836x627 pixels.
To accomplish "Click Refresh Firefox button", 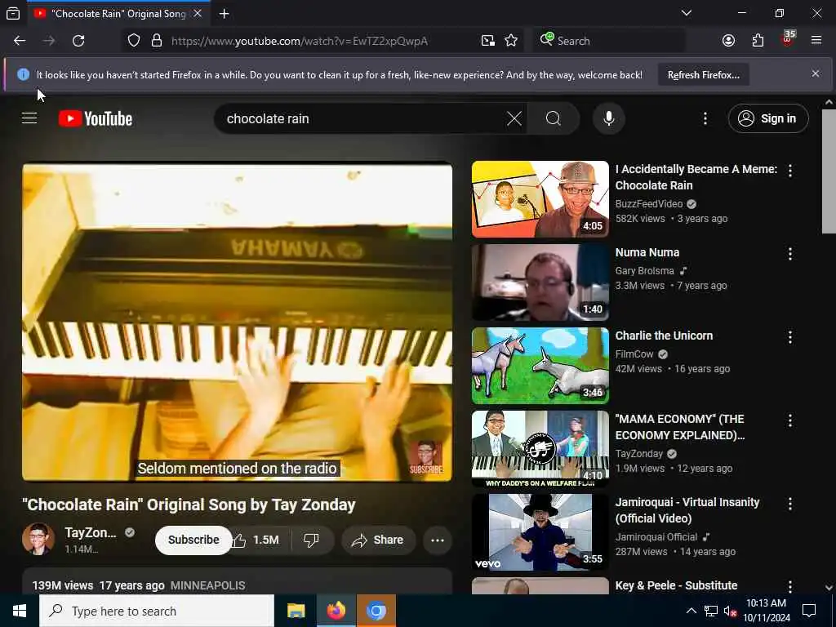I will point(703,74).
